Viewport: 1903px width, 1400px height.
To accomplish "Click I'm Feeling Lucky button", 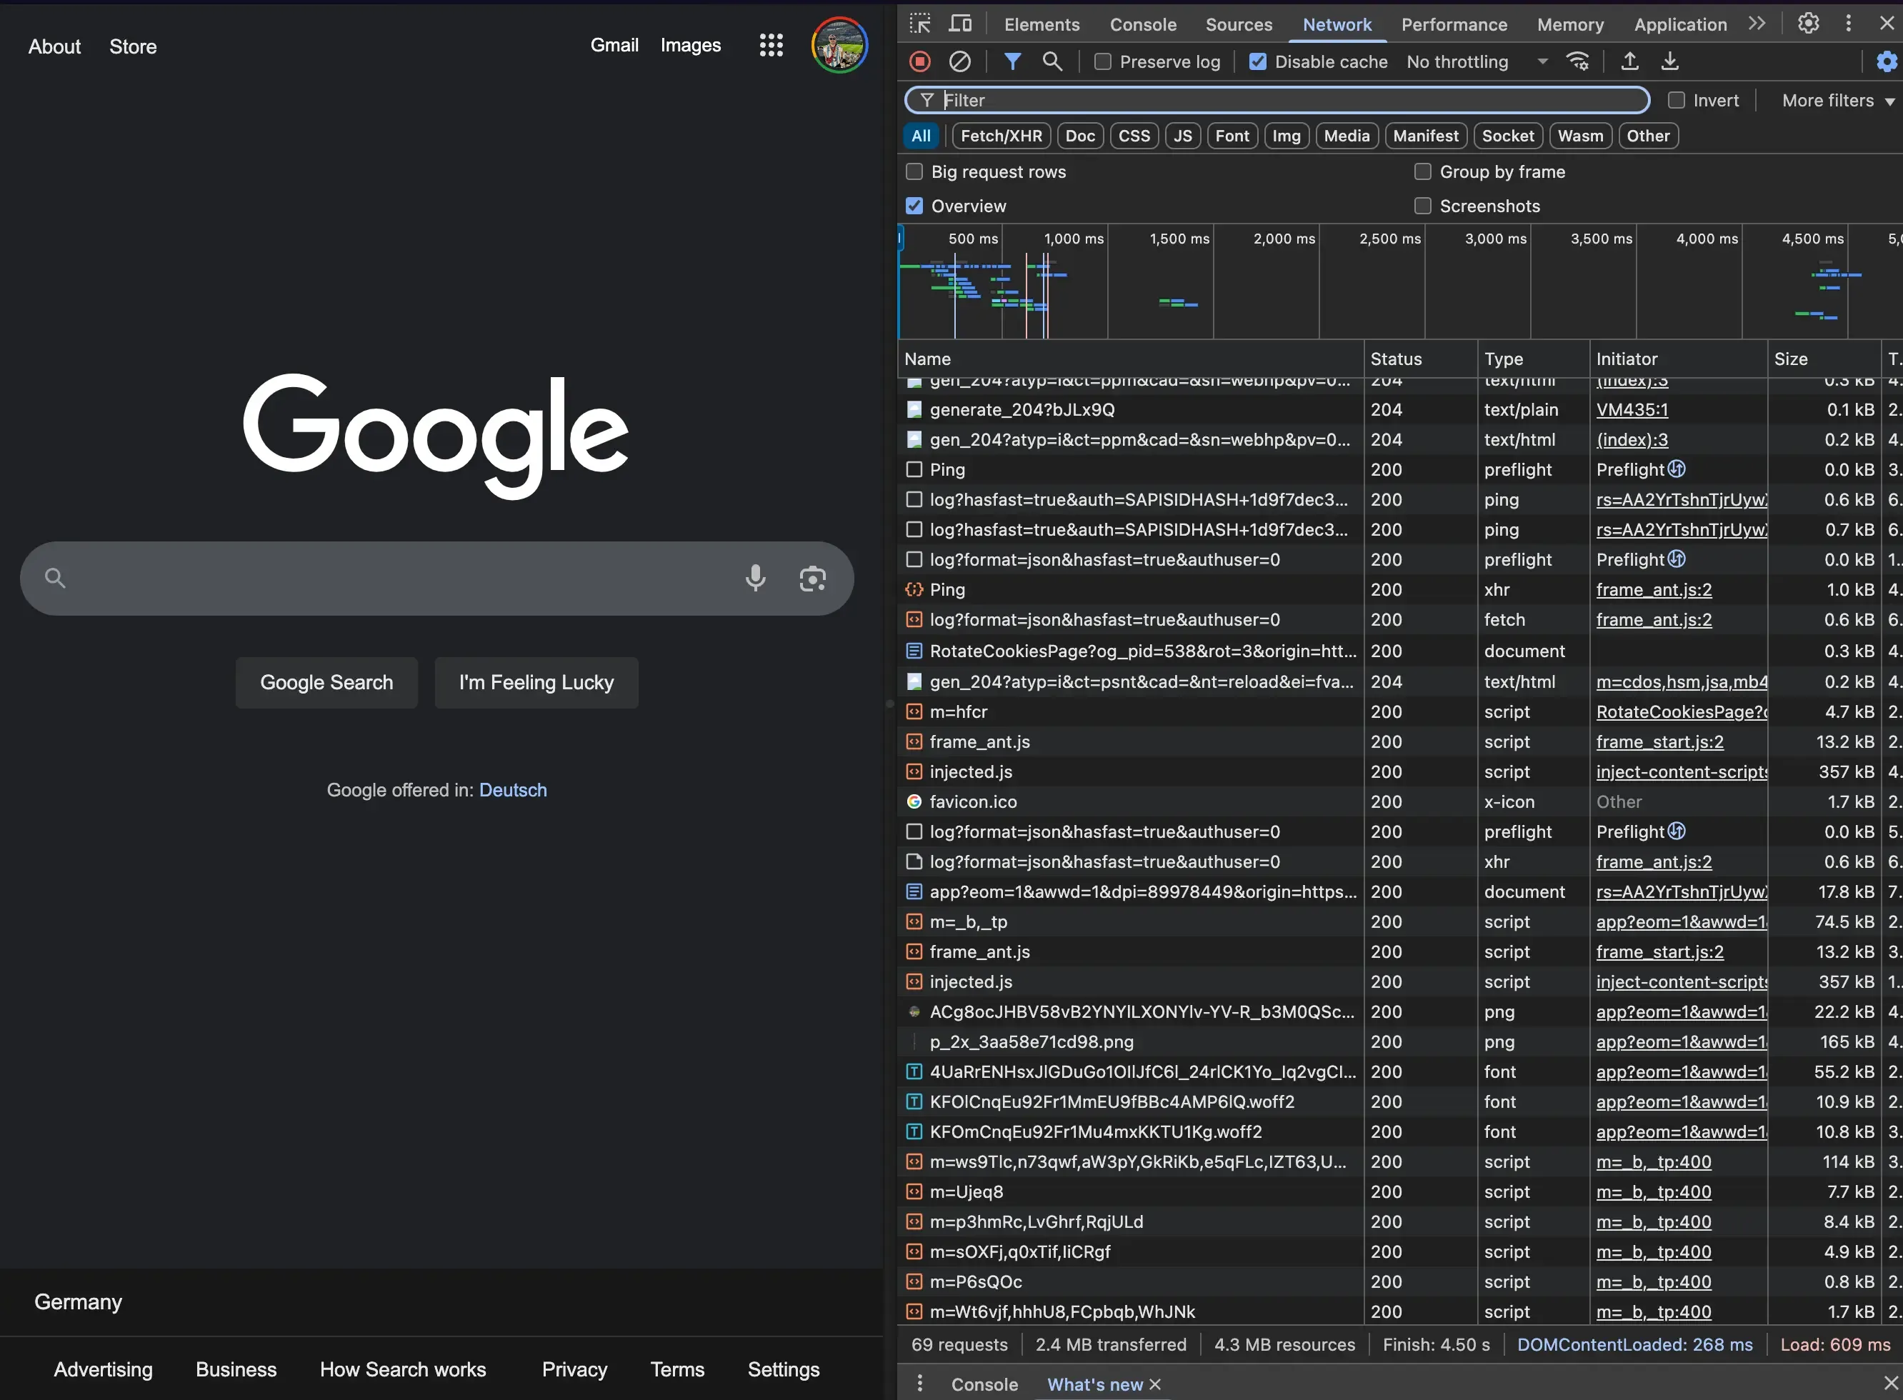I will tap(536, 682).
